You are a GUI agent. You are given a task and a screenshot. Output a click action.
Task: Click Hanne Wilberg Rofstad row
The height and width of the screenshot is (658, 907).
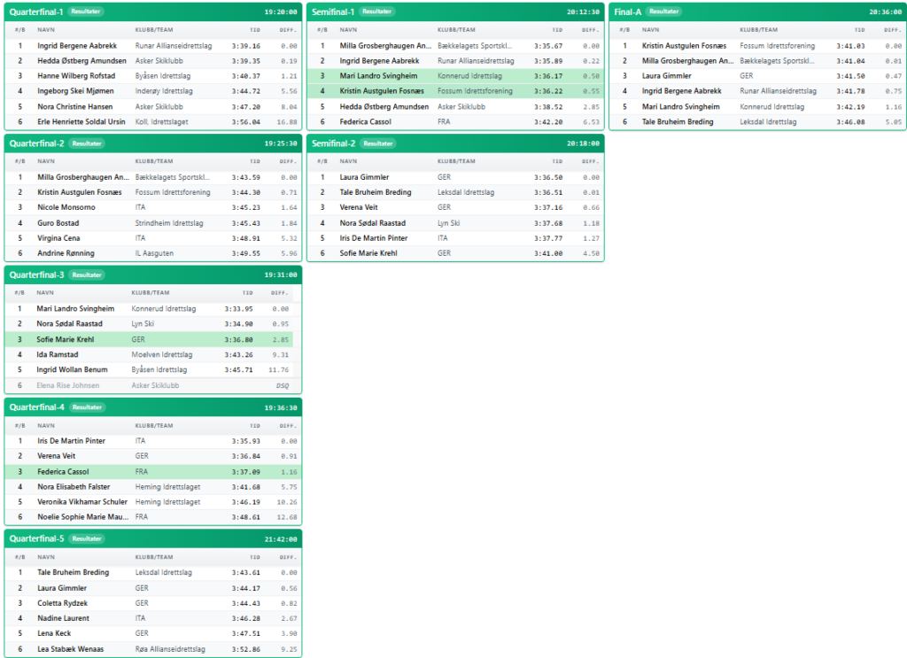point(153,76)
